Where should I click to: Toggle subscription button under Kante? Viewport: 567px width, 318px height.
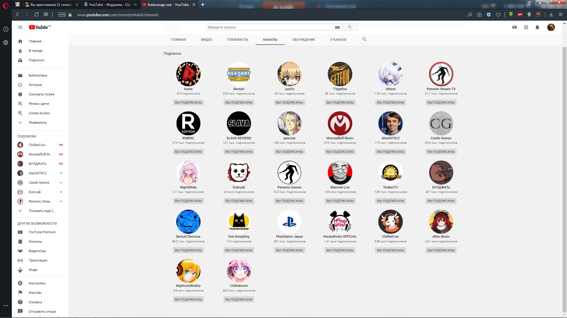[x=188, y=102]
